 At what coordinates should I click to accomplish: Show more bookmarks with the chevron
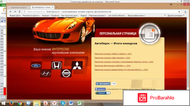(x=165, y=15)
